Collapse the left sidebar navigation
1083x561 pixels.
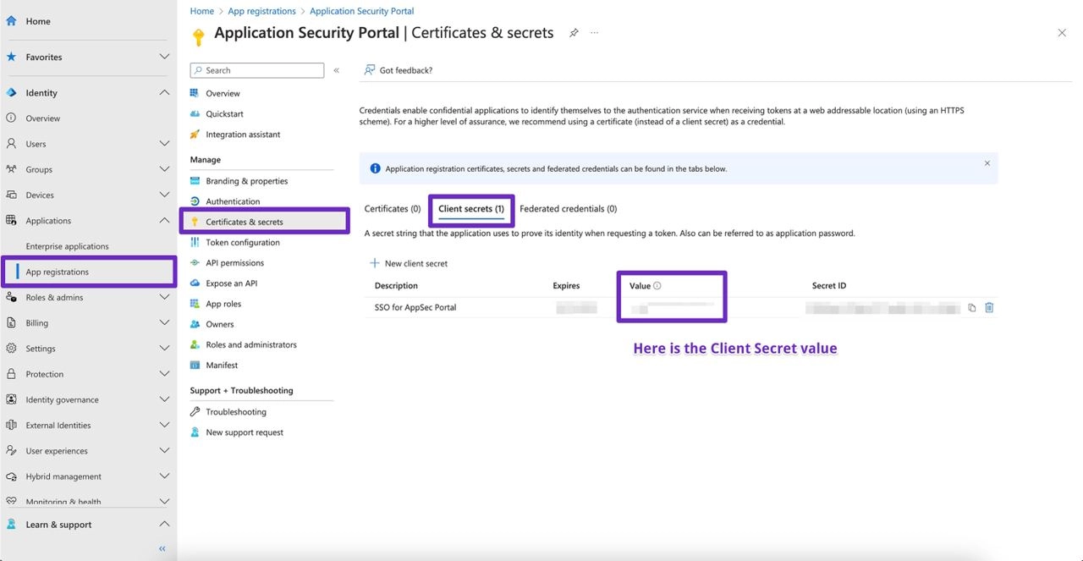point(162,549)
